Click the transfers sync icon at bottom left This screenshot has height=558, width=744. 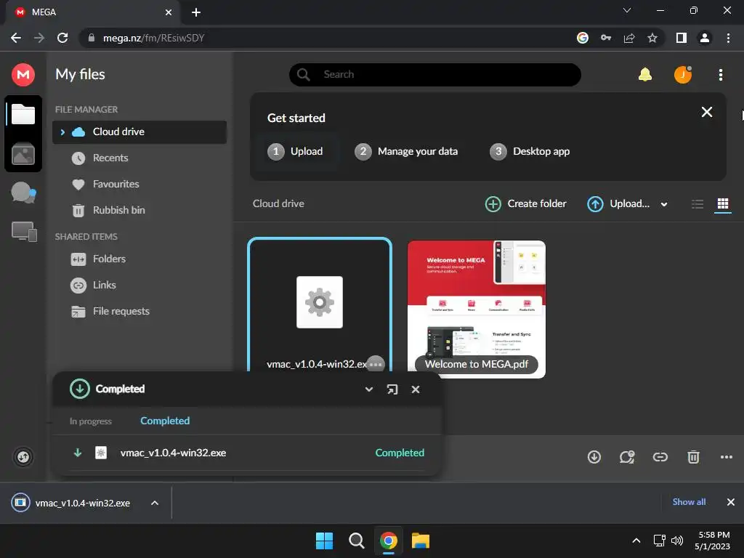[23, 457]
